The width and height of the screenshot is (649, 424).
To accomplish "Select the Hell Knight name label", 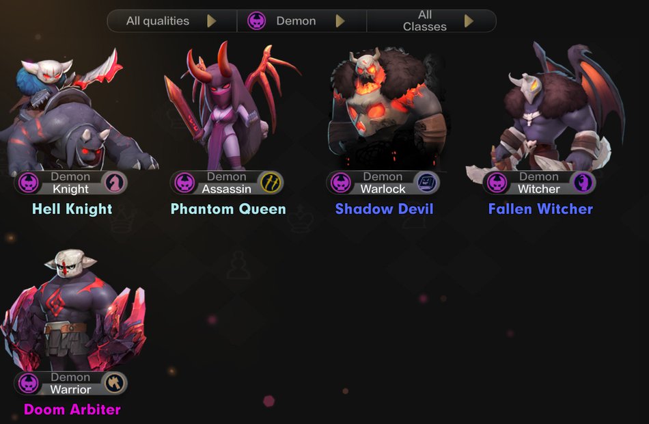I will (72, 209).
